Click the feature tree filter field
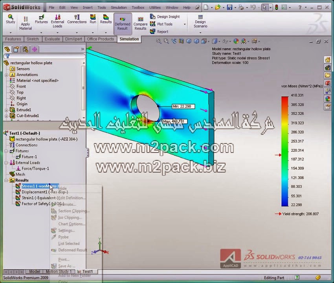The width and height of the screenshot is (334, 283). pos(44,56)
